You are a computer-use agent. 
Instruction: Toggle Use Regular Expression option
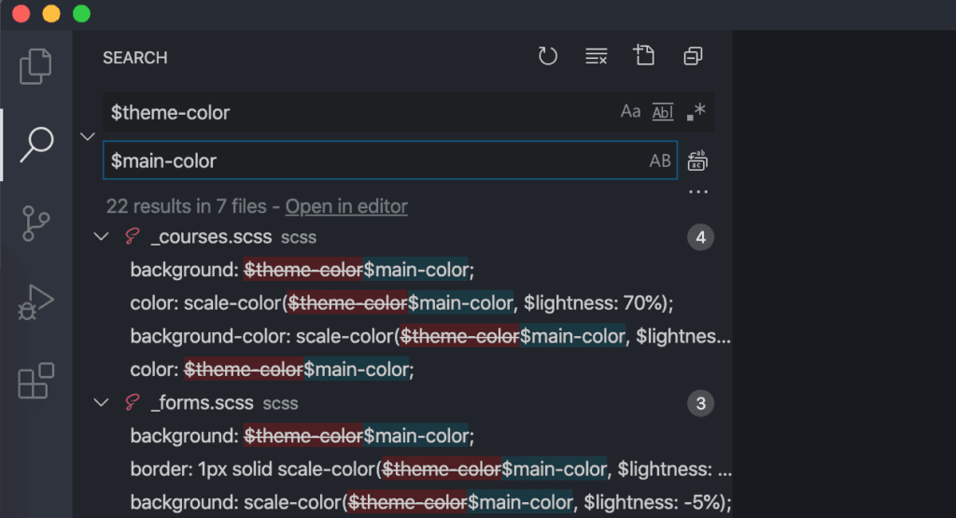click(696, 111)
